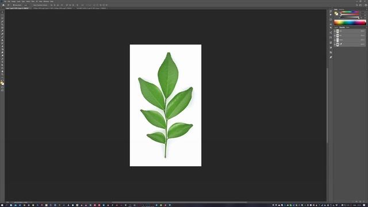Image resolution: width=368 pixels, height=207 pixels.
Task: Click the leaf image on the canvas
Action: pyautogui.click(x=166, y=105)
